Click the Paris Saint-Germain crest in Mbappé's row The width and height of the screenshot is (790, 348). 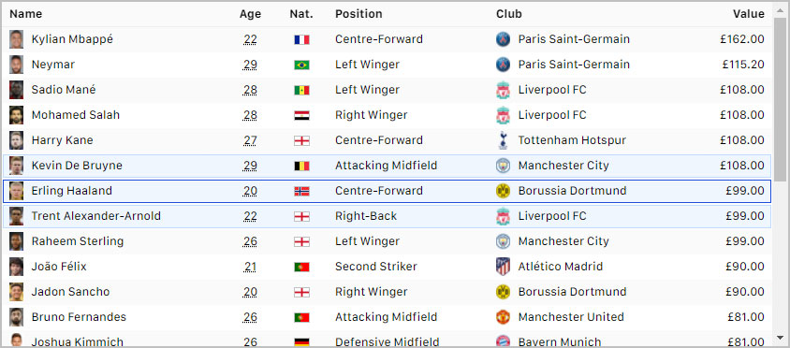click(503, 39)
